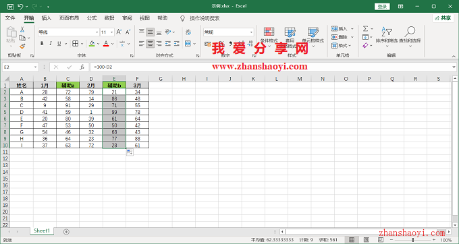Open the Insert cells dropdown
The height and width of the screenshot is (244, 459).
click(352, 28)
